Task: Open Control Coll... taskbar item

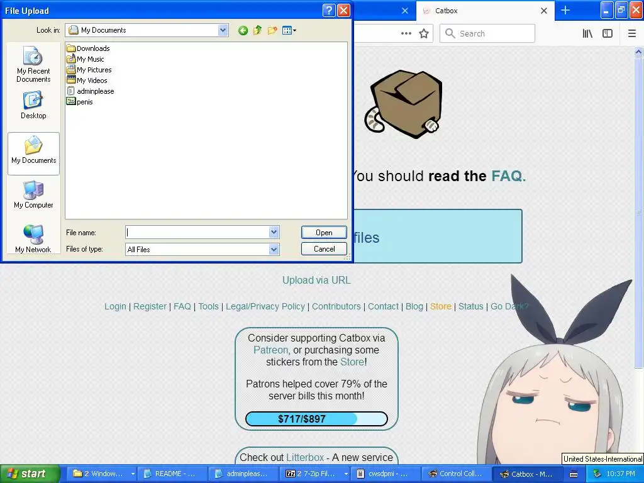Action: [455, 474]
